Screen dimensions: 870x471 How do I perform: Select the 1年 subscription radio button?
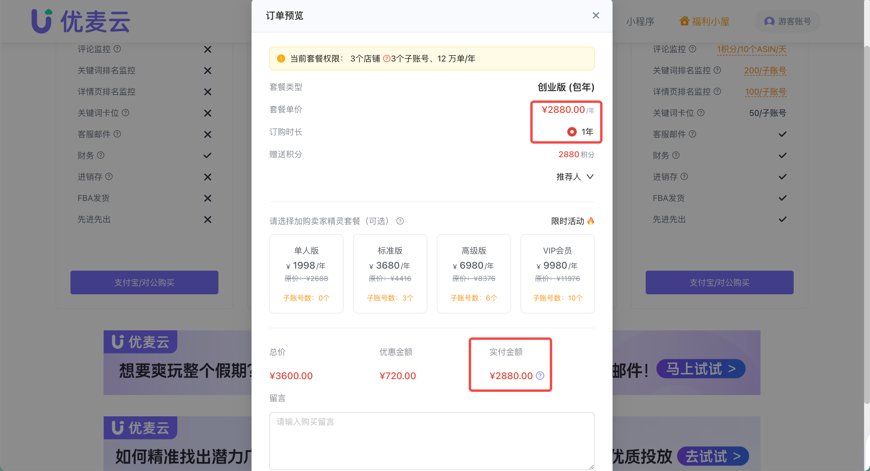(x=571, y=132)
